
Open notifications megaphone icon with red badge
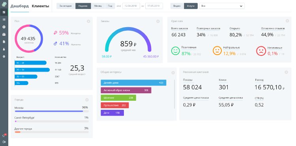(x=4, y=136)
